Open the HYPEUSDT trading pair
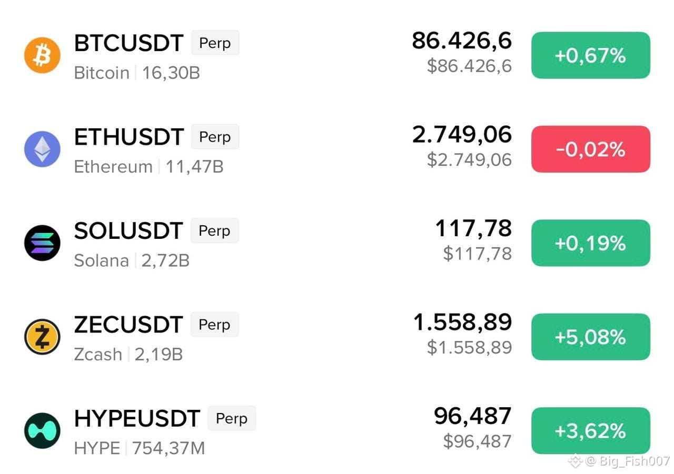This screenshot has height=474, width=674. coord(137,418)
